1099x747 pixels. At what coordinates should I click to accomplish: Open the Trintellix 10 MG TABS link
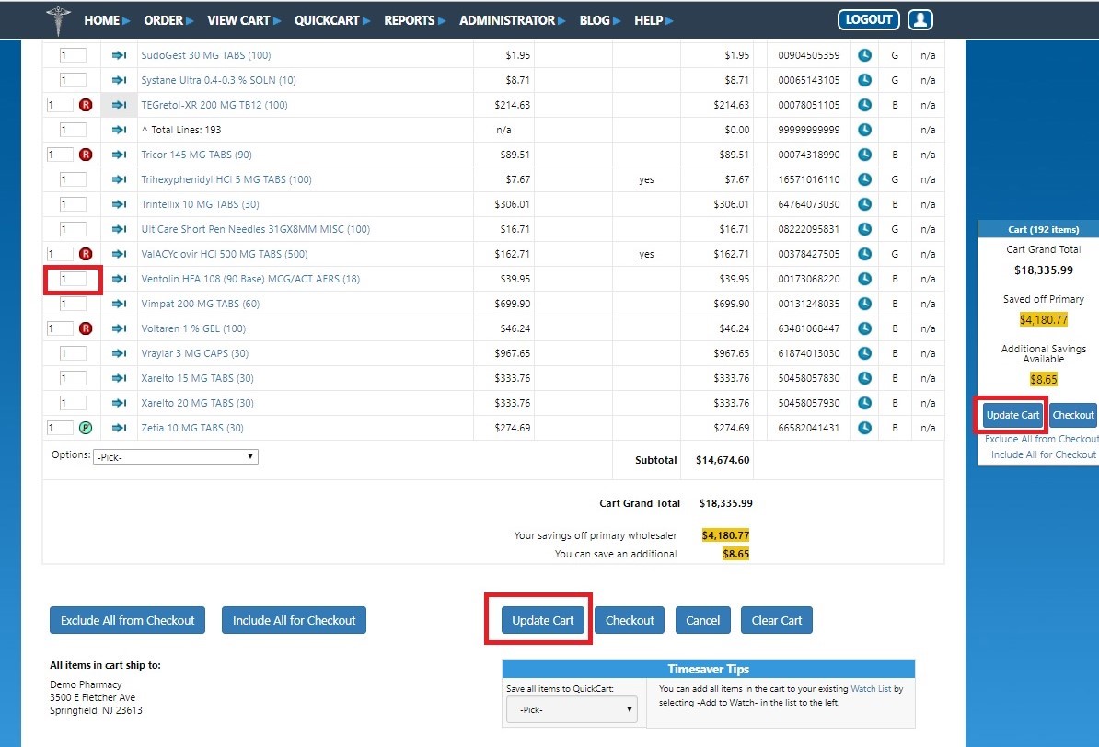pyautogui.click(x=200, y=204)
